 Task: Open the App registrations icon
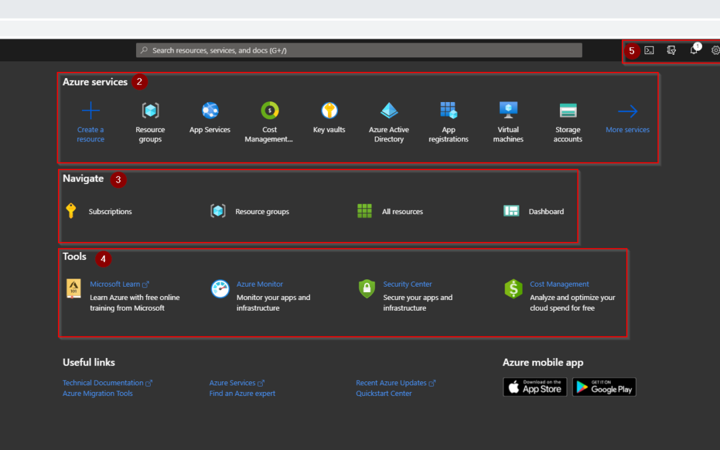pyautogui.click(x=449, y=111)
